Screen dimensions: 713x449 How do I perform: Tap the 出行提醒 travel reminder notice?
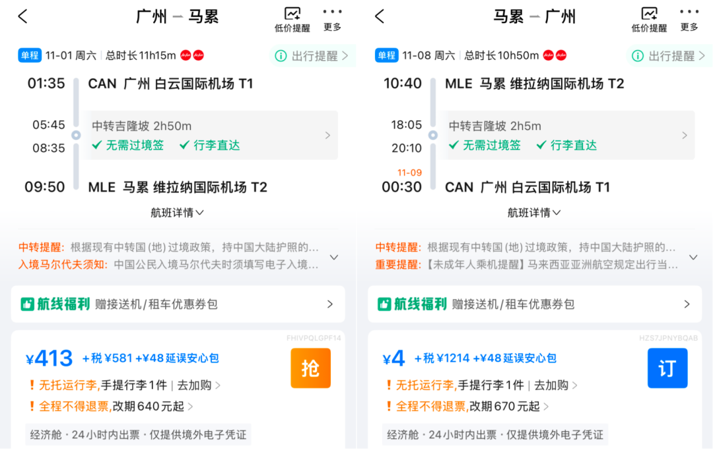pyautogui.click(x=313, y=55)
